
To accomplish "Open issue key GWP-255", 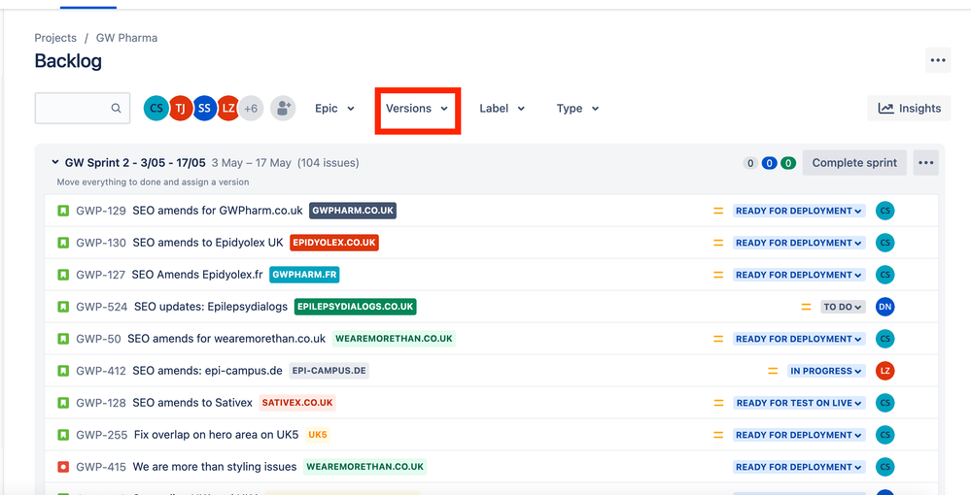I will click(101, 435).
